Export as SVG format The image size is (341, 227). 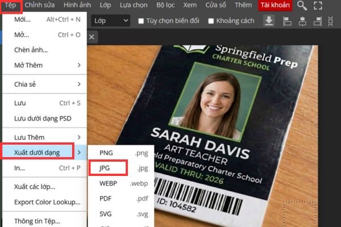[x=121, y=214]
